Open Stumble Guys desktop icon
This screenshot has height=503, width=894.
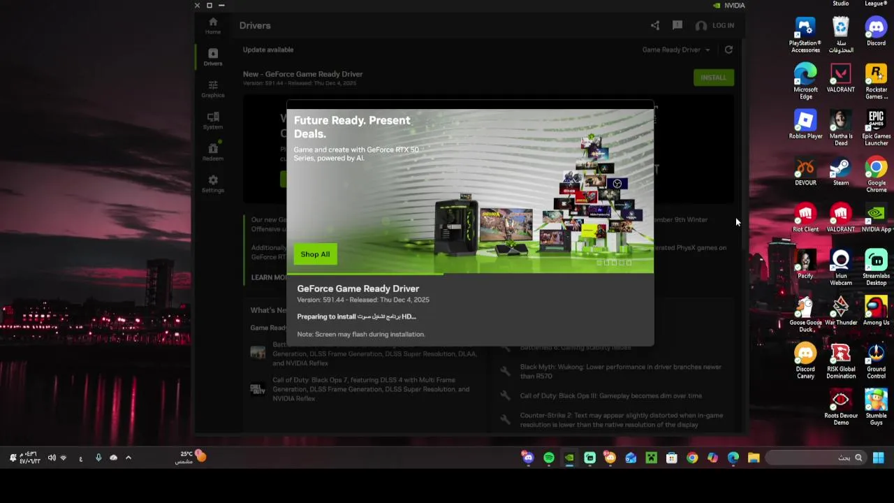tap(876, 408)
